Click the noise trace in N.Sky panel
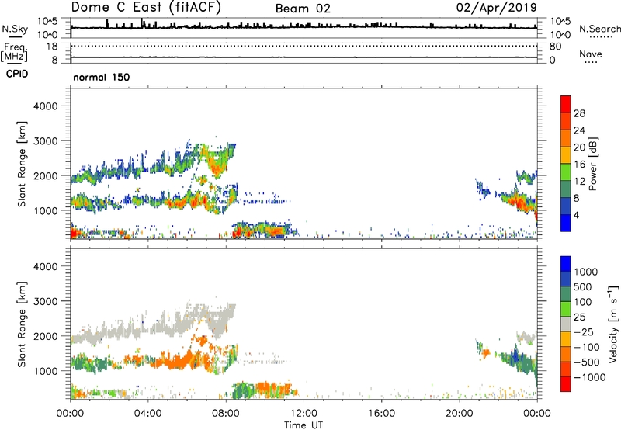 [x=304, y=27]
